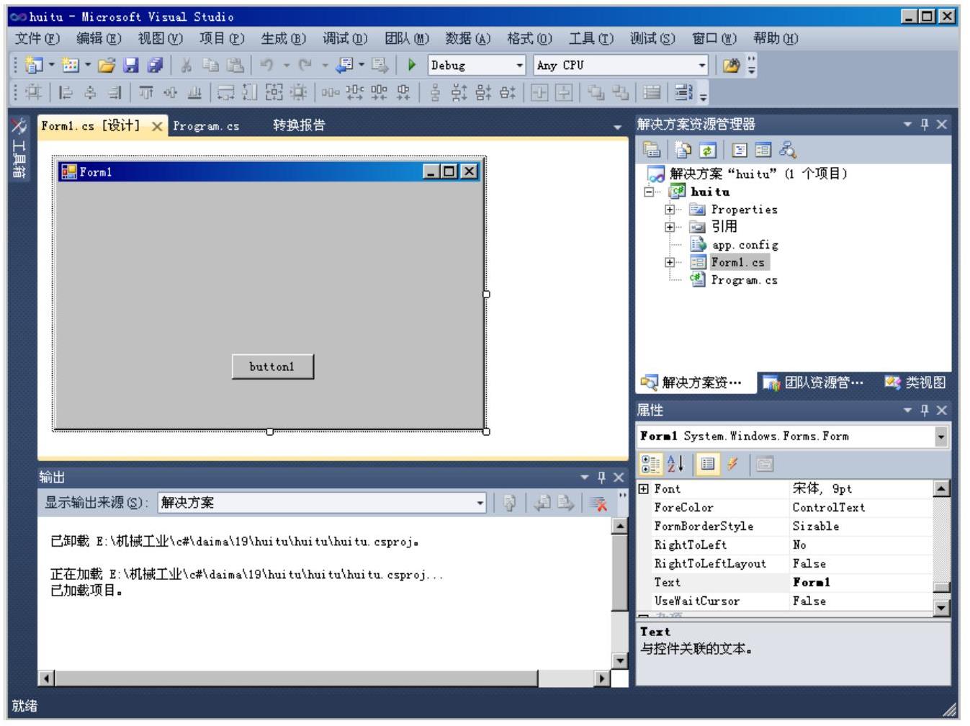Click the Open File folder icon in toolbar

click(107, 66)
